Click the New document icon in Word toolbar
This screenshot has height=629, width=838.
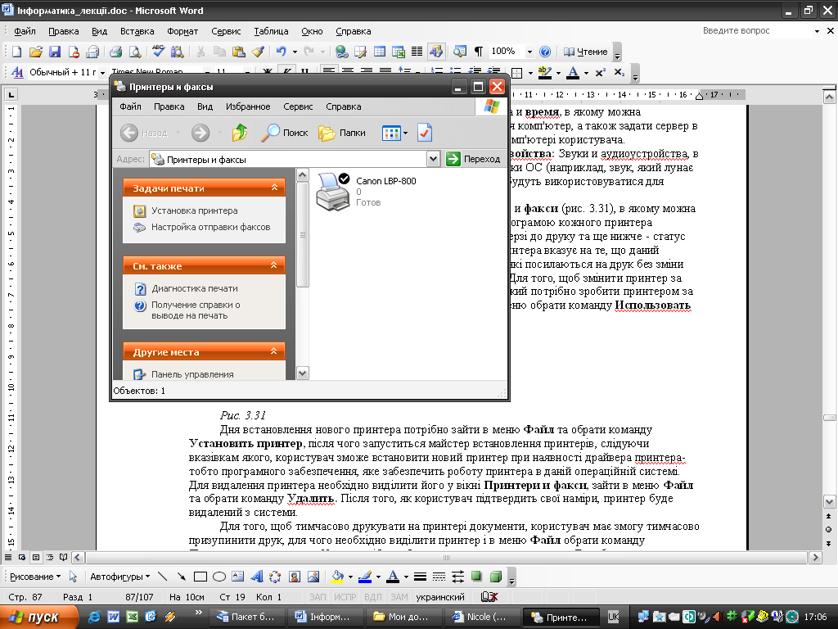[x=16, y=52]
